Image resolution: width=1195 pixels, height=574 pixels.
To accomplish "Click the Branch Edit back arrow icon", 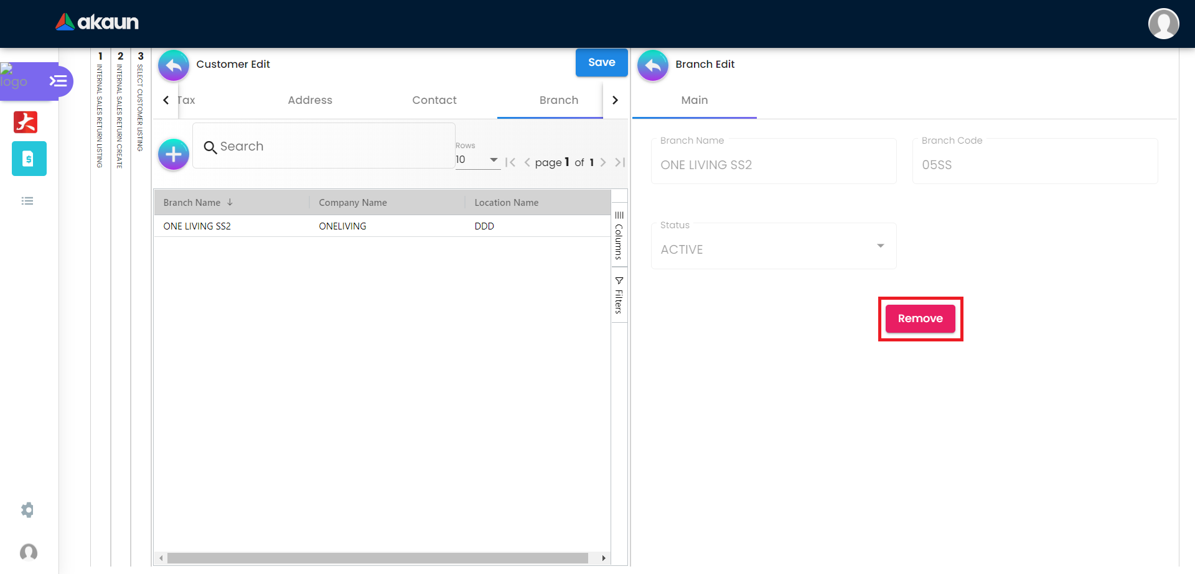I will click(653, 65).
